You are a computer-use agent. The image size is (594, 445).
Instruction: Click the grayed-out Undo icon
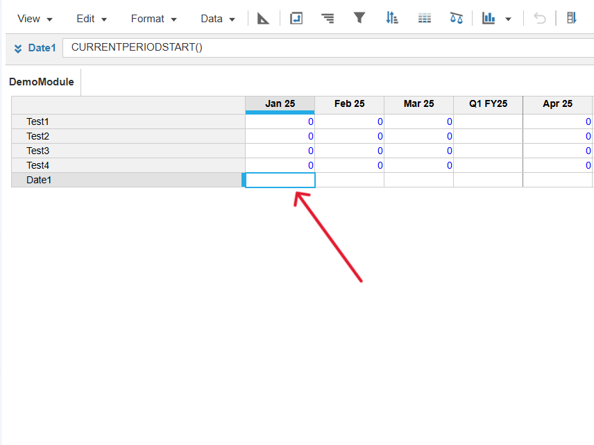(x=540, y=18)
